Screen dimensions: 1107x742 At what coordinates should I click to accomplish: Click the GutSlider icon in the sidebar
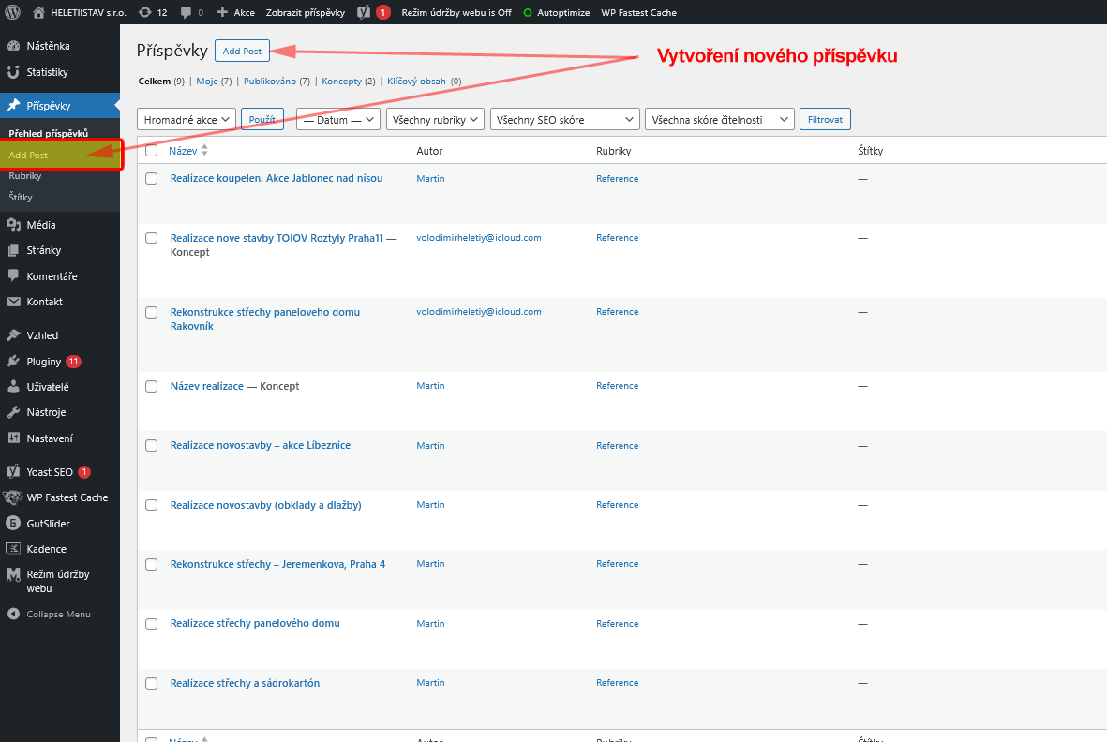tap(13, 524)
